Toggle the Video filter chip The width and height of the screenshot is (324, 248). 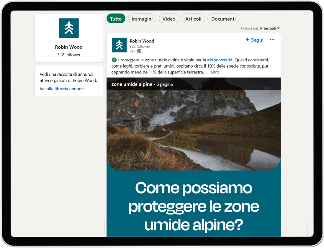169,19
